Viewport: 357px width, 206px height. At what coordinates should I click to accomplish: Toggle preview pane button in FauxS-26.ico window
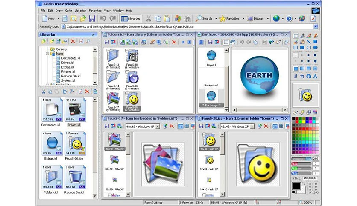coord(275,126)
